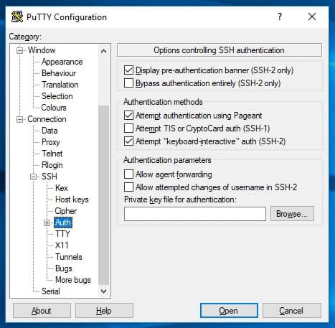Screen dimensions: 335x328
Task: Toggle Attempt authentication using Pageant
Action: [x=128, y=116]
